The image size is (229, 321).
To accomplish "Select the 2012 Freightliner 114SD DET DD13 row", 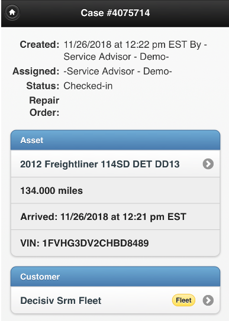I will click(115, 164).
